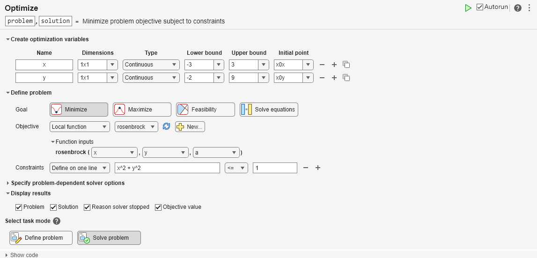Click the New... objective function button
Viewport: 537px width, 258px height.
pos(190,126)
